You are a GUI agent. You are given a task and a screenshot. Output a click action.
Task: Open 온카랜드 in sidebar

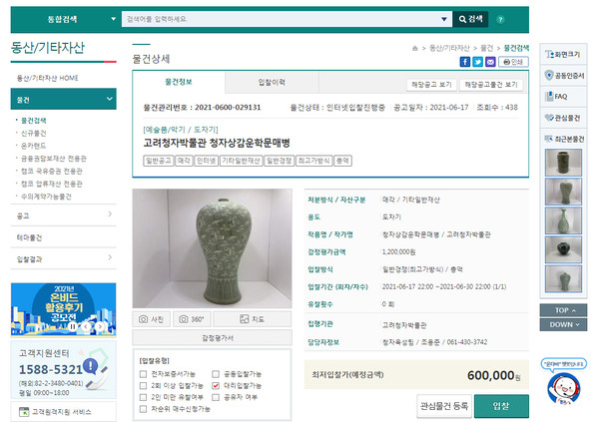[x=33, y=146]
